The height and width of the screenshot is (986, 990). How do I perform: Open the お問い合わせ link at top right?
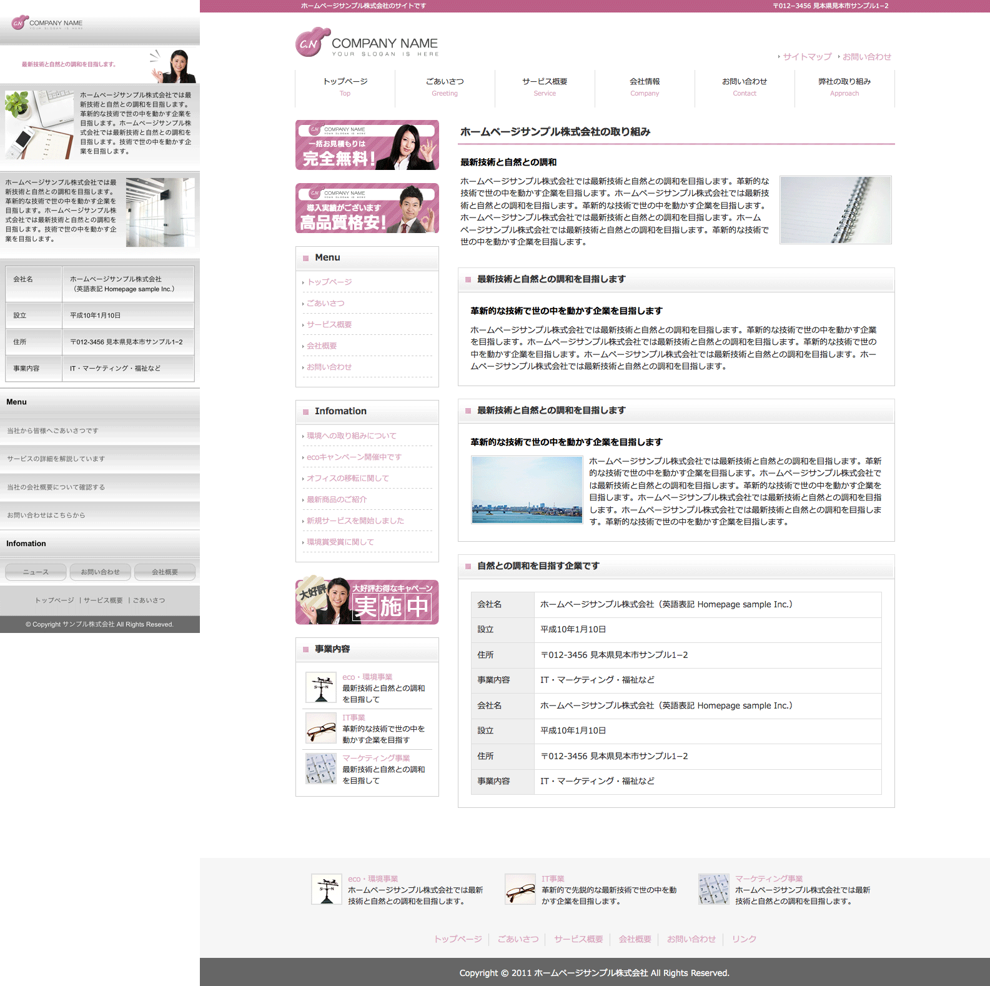(x=866, y=57)
